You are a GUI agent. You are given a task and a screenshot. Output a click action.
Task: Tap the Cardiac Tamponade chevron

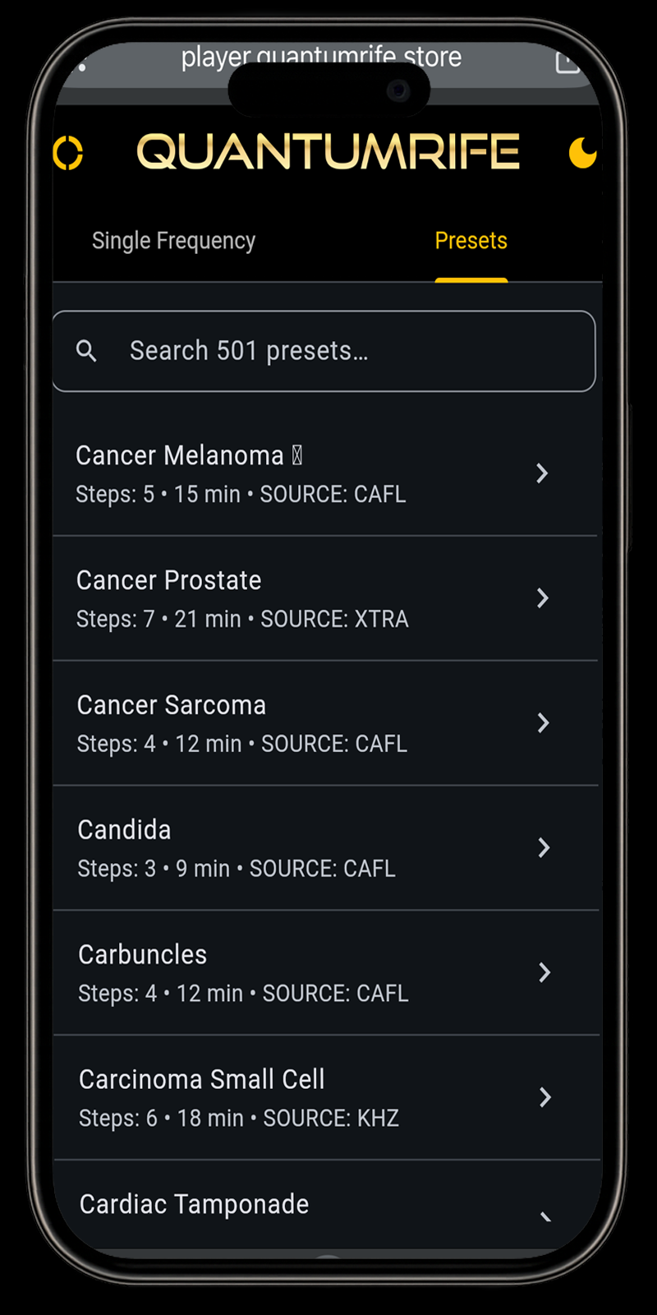point(545,1215)
